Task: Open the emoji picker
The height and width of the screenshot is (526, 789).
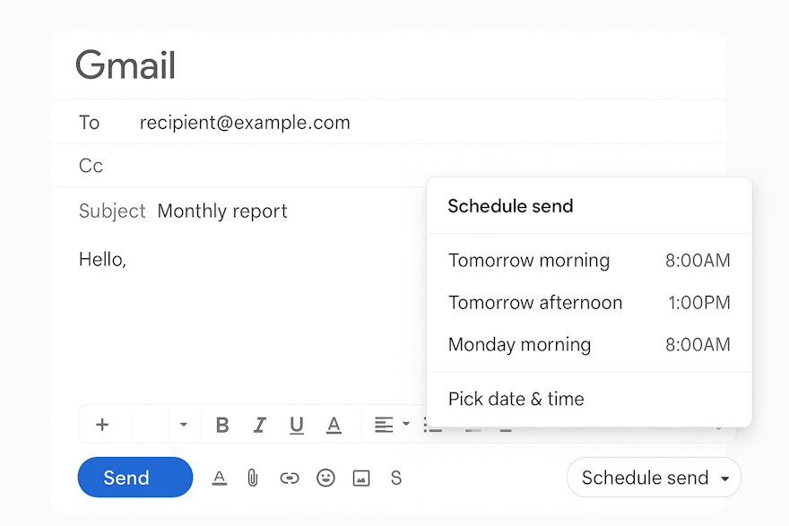Action: [325, 478]
